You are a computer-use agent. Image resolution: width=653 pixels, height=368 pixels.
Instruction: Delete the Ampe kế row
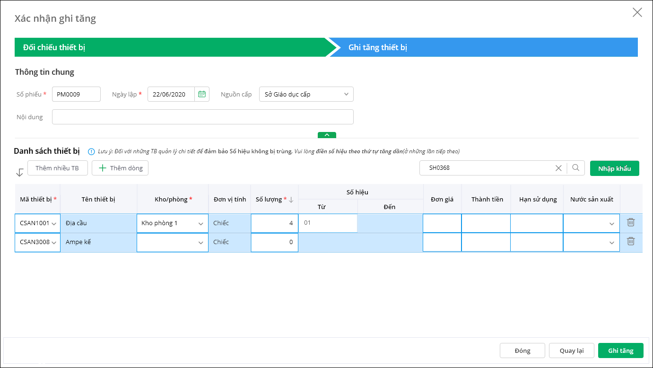(630, 241)
